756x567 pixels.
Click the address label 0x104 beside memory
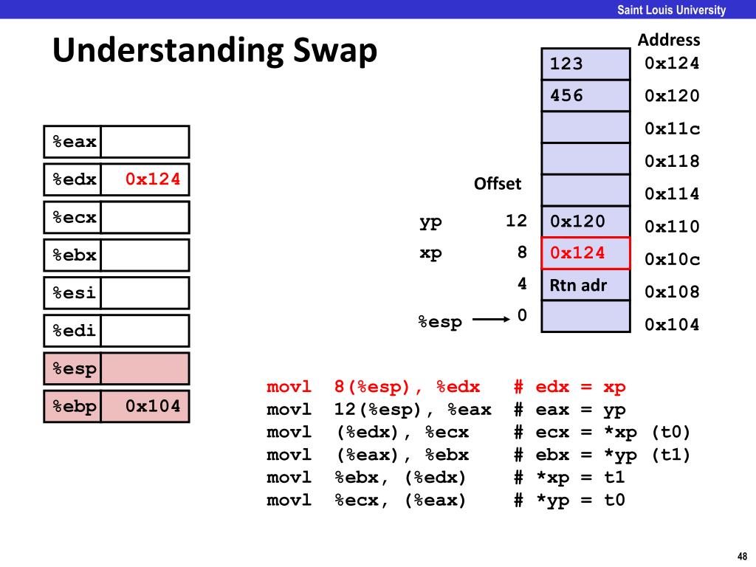tap(672, 325)
